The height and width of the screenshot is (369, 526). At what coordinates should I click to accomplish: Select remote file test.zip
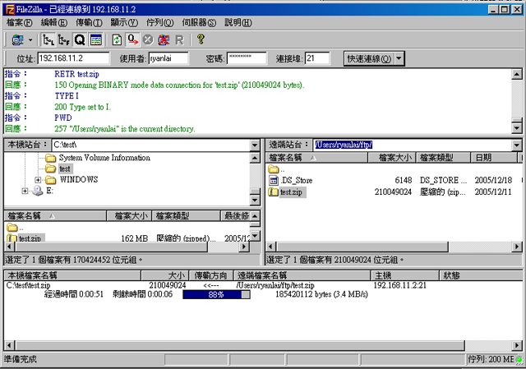coord(291,192)
